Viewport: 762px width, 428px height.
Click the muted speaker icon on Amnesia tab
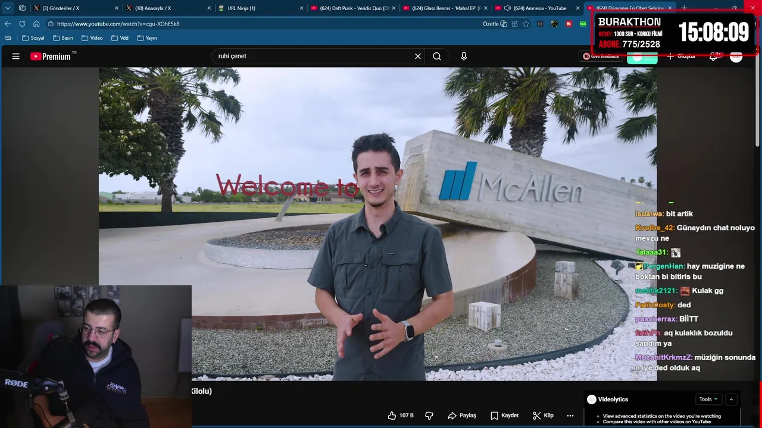click(x=507, y=8)
